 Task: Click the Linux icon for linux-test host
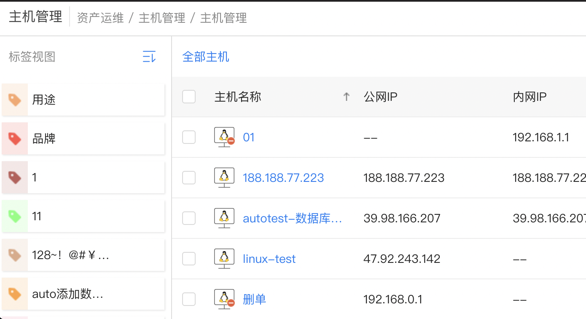point(224,259)
